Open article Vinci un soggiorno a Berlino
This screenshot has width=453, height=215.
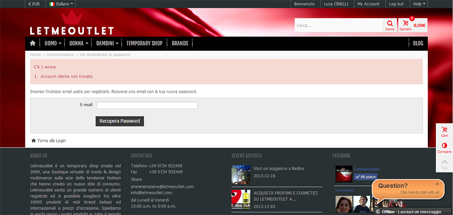(279, 169)
